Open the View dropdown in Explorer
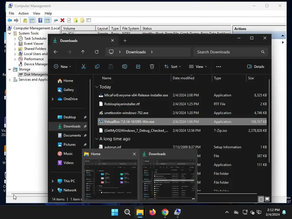This screenshot has height=219, width=292. [x=198, y=66]
